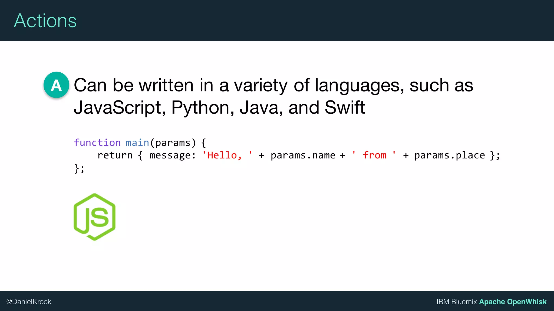The height and width of the screenshot is (311, 554).
Task: Click 'JavaScript, Python, Java, and Swift' line
Action: coord(219,107)
